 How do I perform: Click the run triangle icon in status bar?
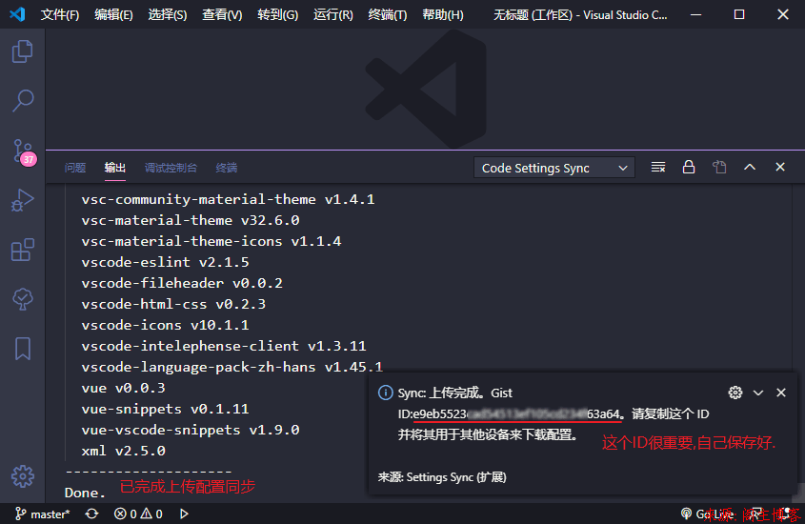(x=184, y=514)
